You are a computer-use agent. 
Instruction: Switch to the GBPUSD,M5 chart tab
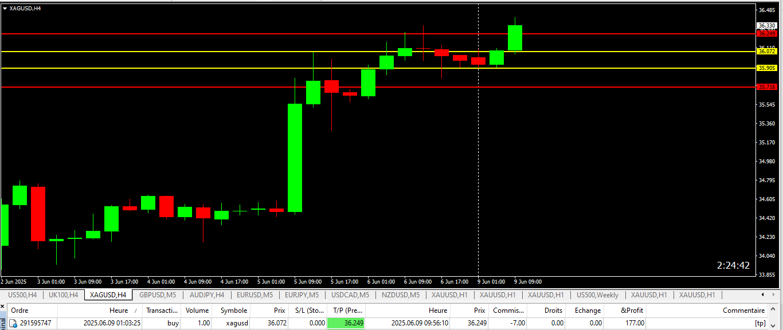(156, 295)
